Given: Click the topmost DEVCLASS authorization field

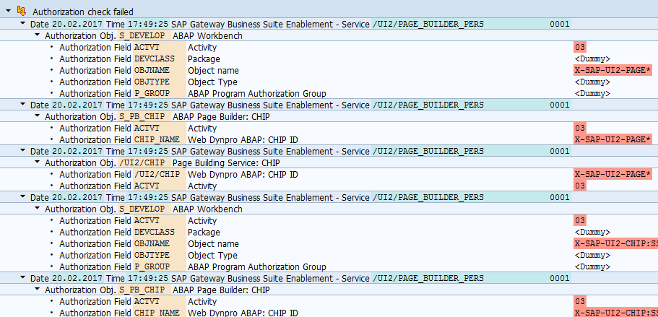Looking at the screenshot, I should pos(160,58).
